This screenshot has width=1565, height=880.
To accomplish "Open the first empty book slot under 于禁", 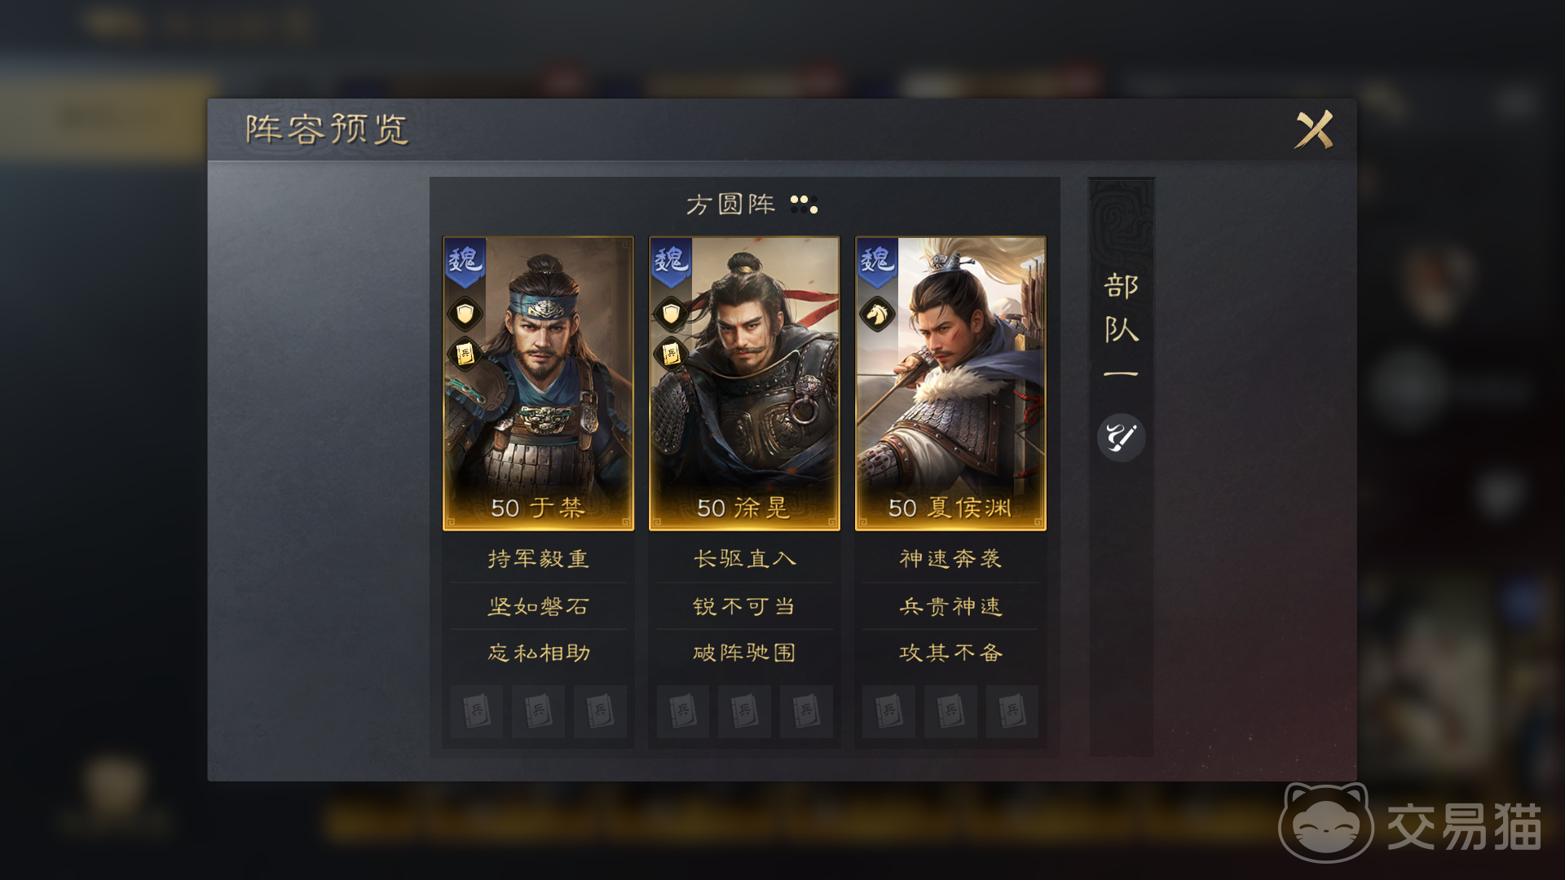I will 477,711.
